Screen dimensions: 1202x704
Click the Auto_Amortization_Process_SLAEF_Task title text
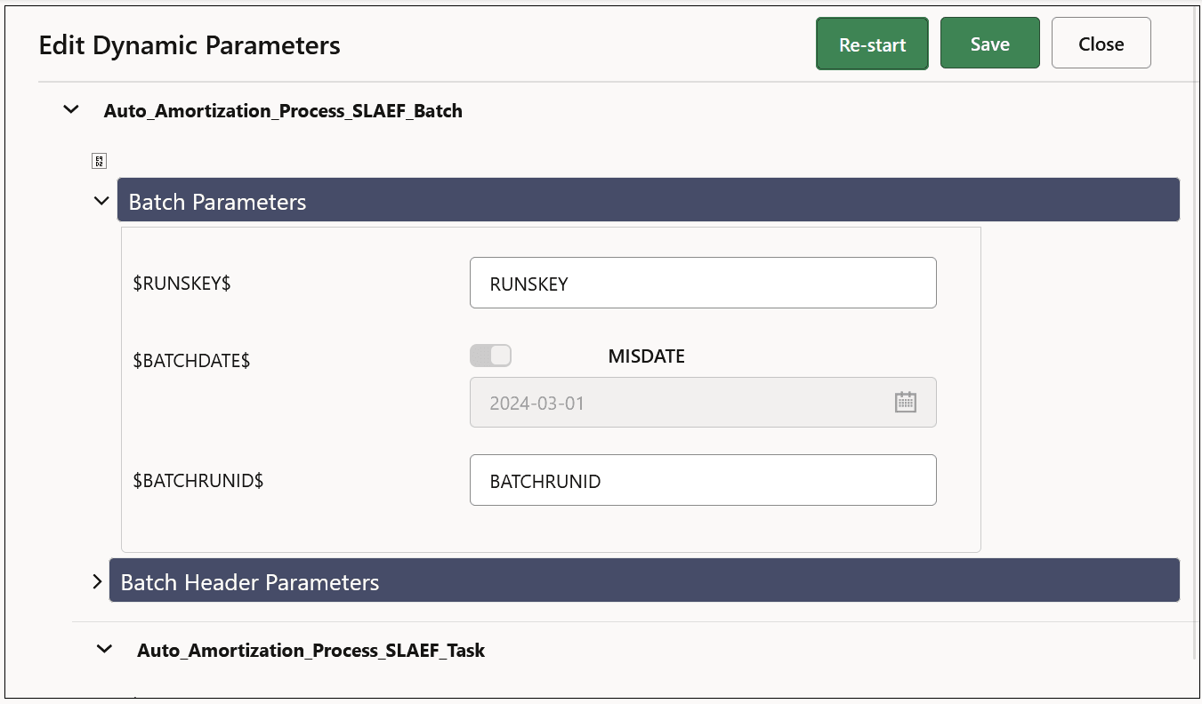pyautogui.click(x=311, y=650)
